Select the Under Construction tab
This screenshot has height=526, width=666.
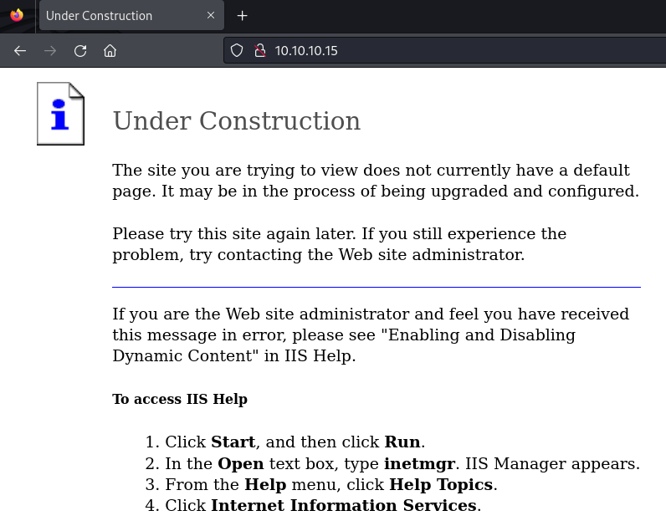[x=131, y=16]
